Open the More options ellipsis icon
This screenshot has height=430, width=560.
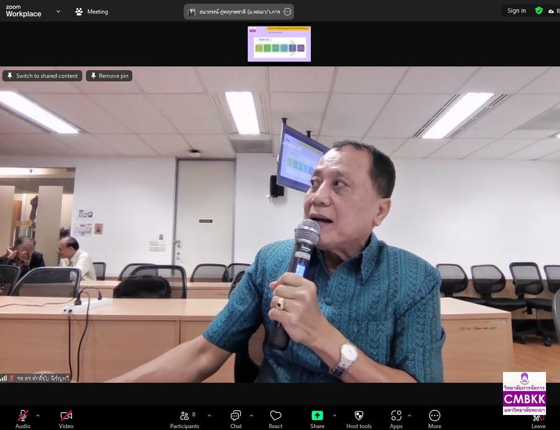click(x=435, y=415)
